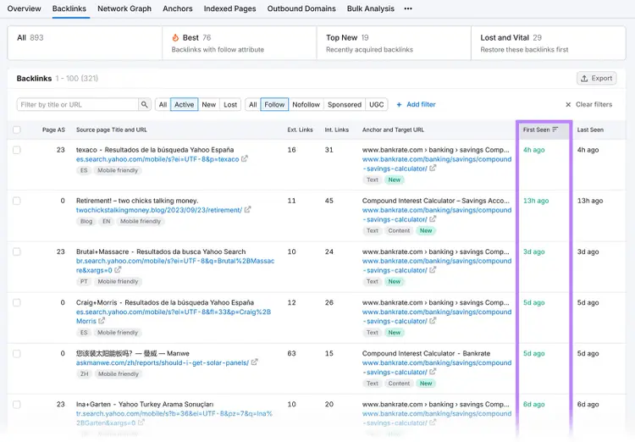The height and width of the screenshot is (442, 635).
Task: Open external link icon for twochickstalkingmoney URL
Action: (247, 209)
